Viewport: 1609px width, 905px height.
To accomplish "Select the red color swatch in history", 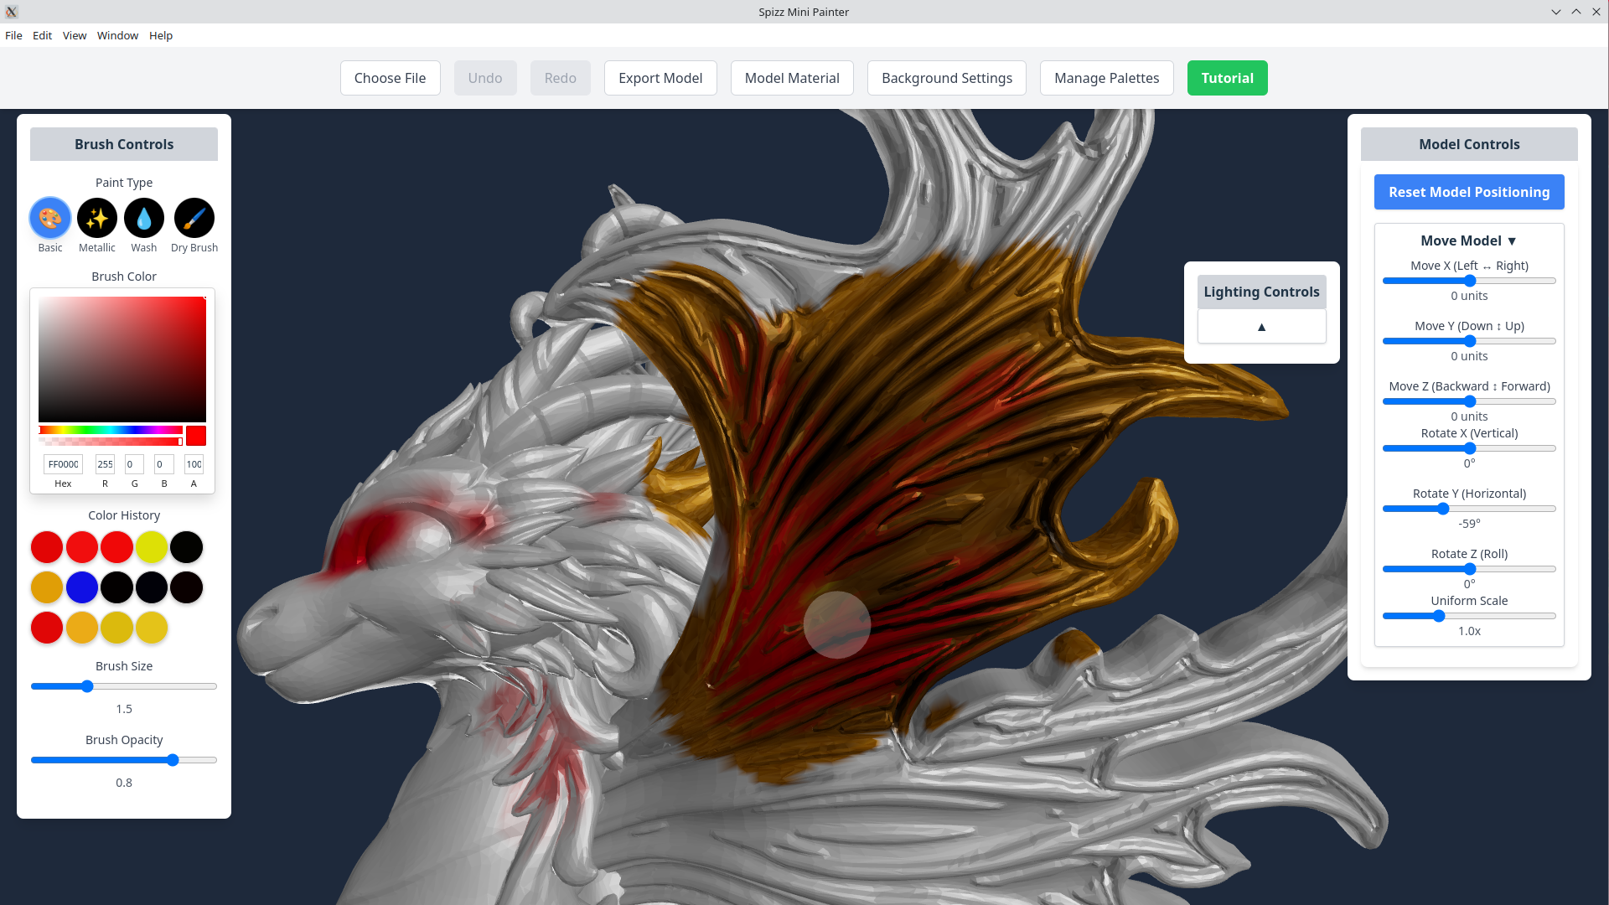I will point(46,546).
